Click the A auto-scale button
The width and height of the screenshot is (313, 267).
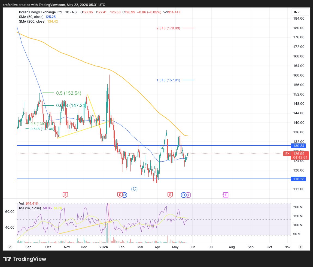point(300,247)
